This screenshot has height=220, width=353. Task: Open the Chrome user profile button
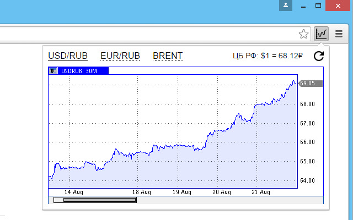(285, 5)
